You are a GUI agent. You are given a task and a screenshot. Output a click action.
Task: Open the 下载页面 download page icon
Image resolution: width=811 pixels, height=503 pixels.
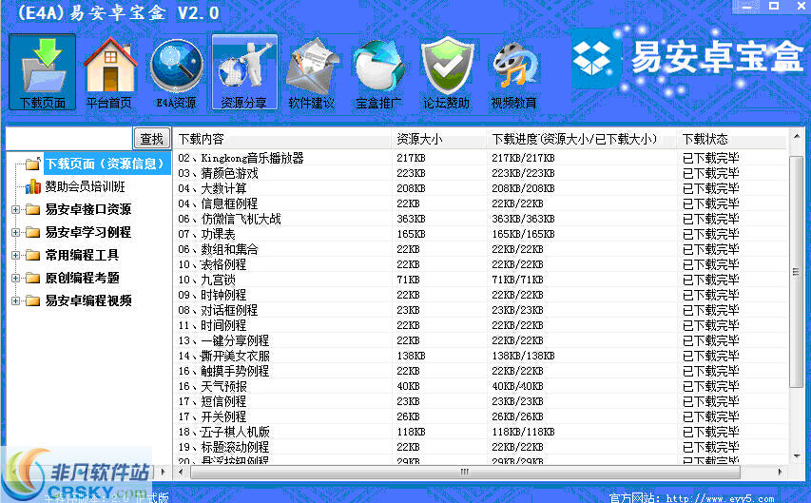pos(43,71)
